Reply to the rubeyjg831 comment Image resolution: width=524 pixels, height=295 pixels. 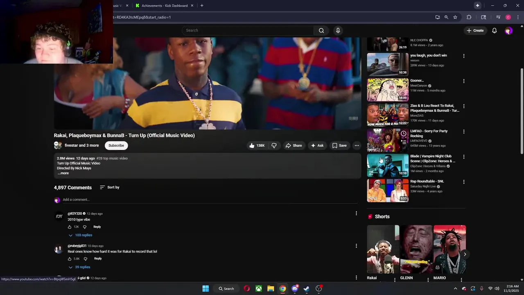(x=98, y=259)
